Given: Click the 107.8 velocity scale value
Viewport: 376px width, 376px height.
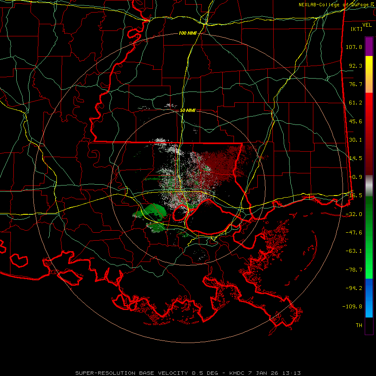Looking at the screenshot, I should [354, 47].
